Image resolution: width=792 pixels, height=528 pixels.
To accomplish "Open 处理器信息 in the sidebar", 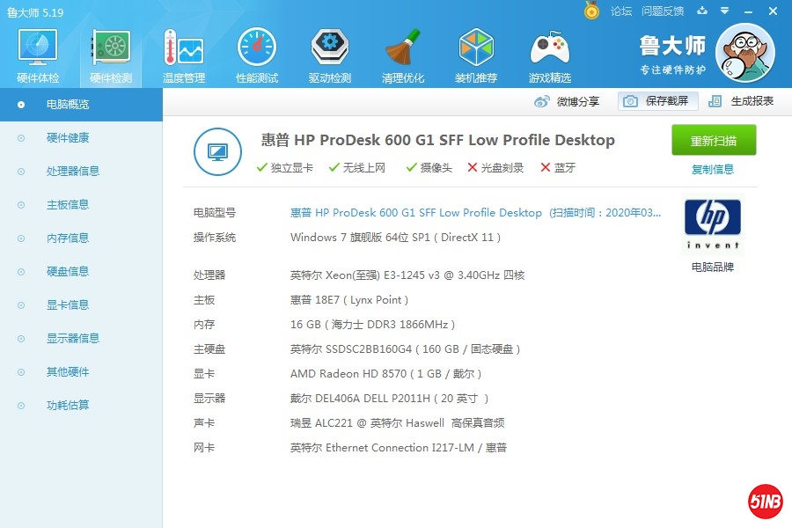I will 72,171.
